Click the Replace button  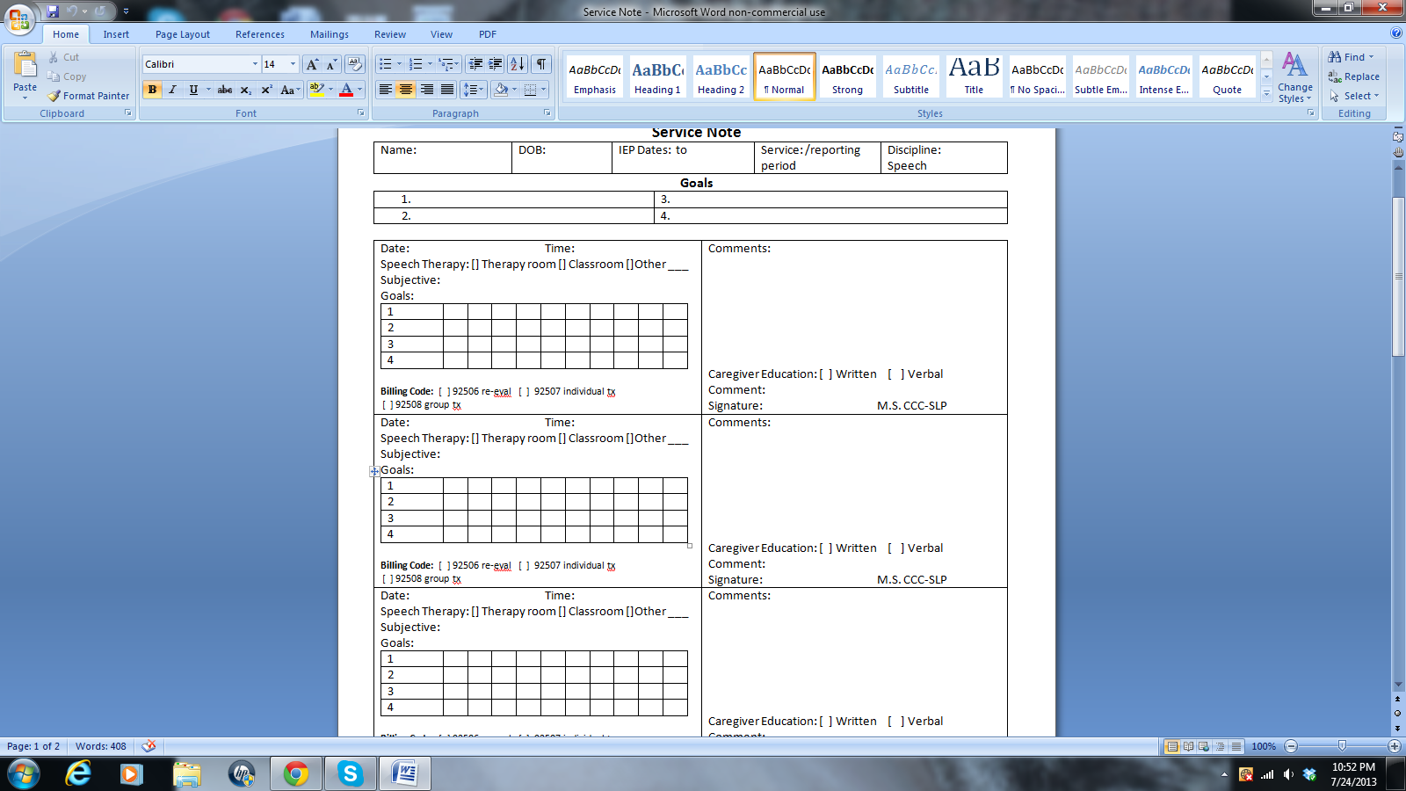pos(1354,76)
